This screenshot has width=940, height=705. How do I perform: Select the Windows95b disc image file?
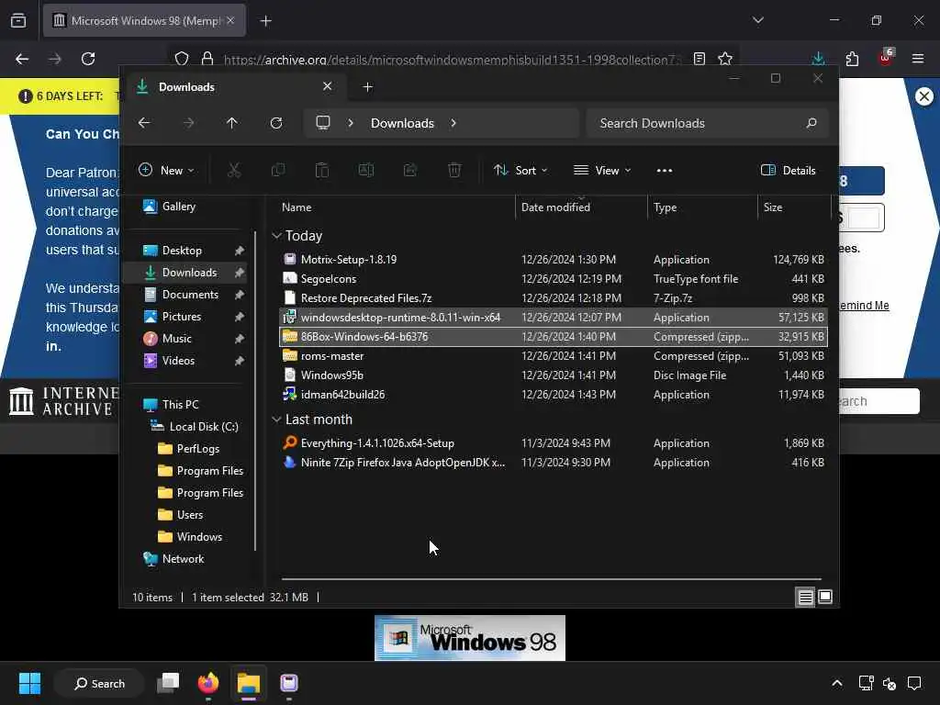click(553, 375)
